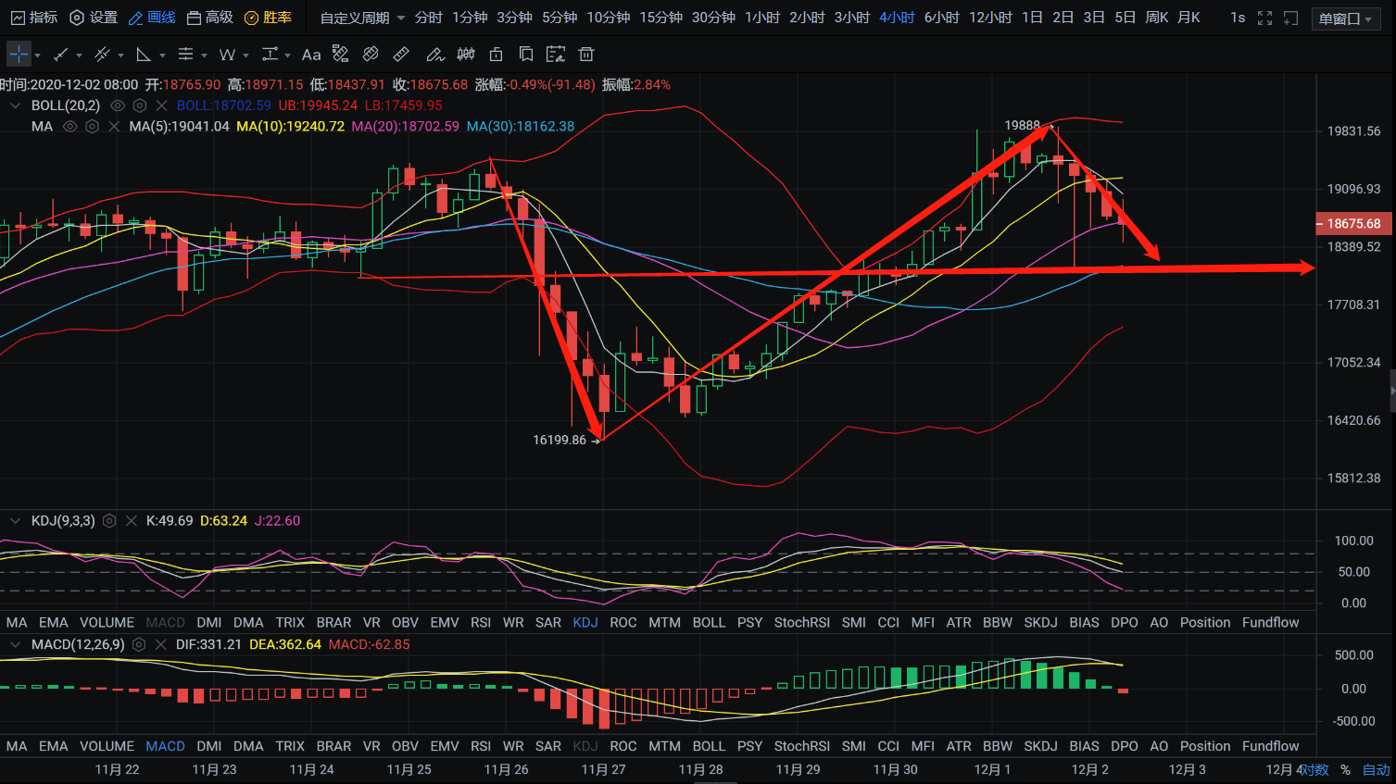Open the 指标 indicators button
This screenshot has width=1396, height=784.
coord(34,18)
